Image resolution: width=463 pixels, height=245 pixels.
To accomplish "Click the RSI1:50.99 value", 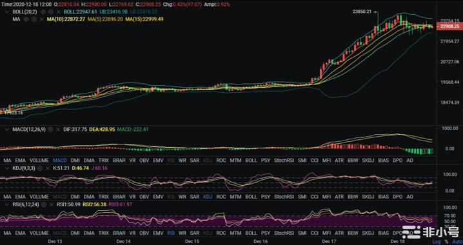I will coord(68,204).
